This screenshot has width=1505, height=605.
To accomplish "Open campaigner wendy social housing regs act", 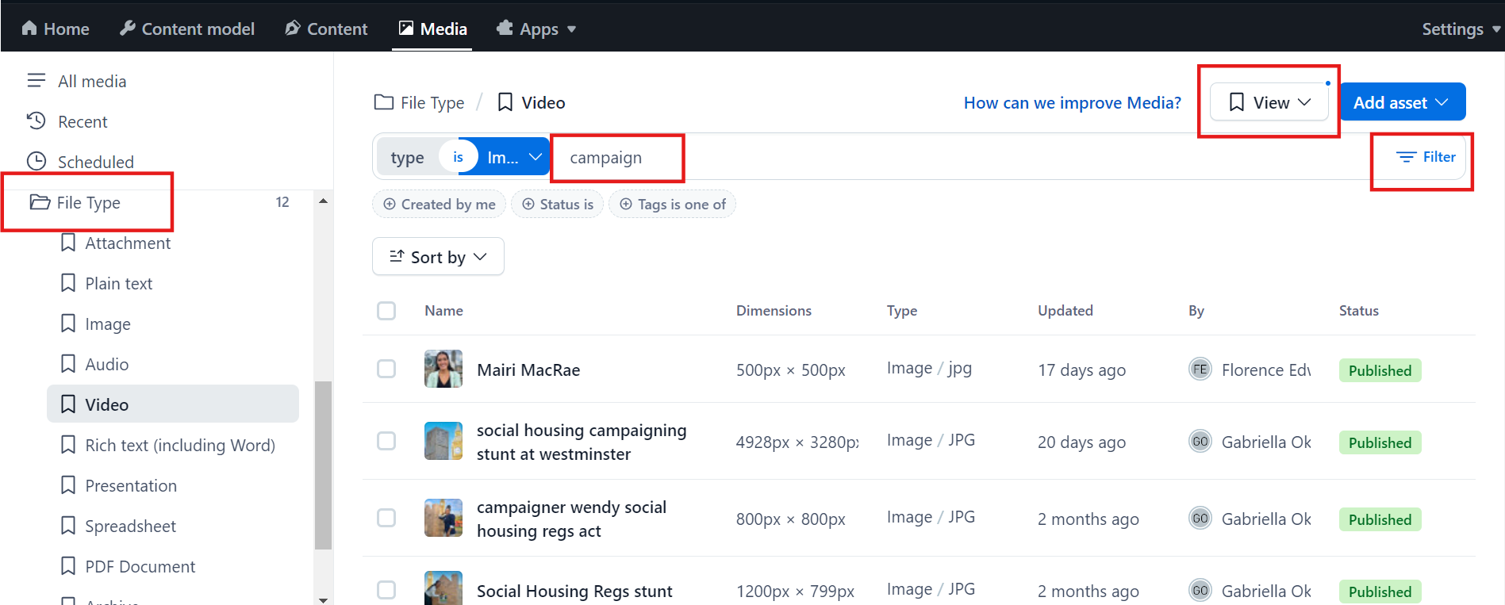I will click(x=571, y=519).
